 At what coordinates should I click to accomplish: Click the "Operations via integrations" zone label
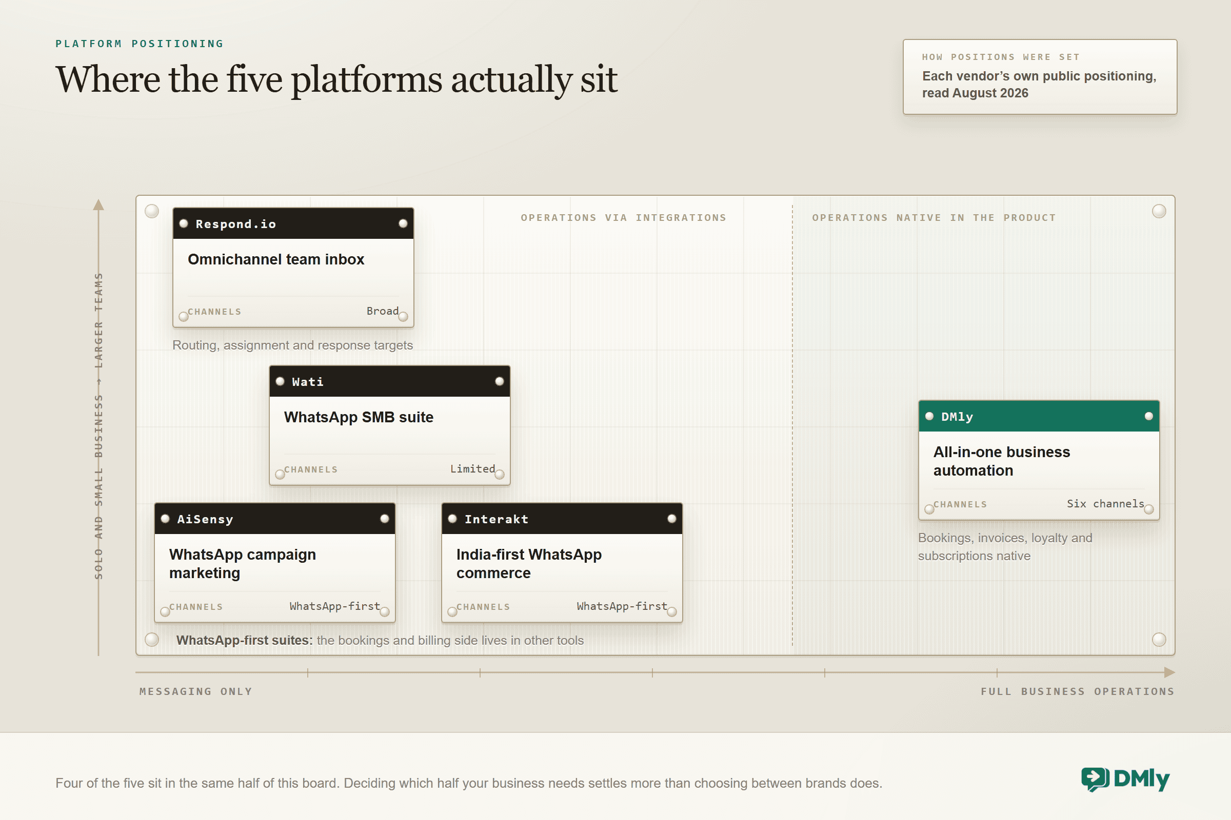[x=623, y=217]
